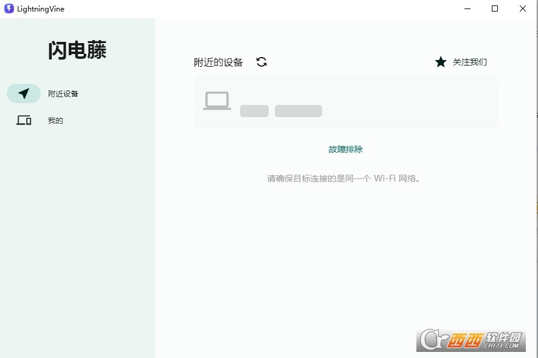Select the 附近设备 navigation arrow icon
The width and height of the screenshot is (538, 358).
point(24,93)
